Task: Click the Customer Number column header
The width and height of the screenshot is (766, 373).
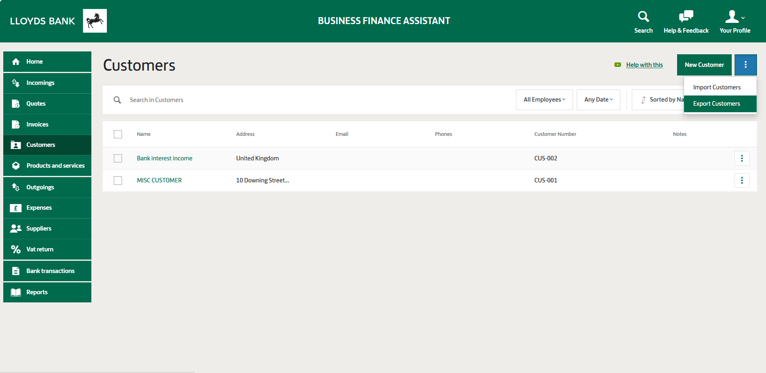Action: click(555, 134)
